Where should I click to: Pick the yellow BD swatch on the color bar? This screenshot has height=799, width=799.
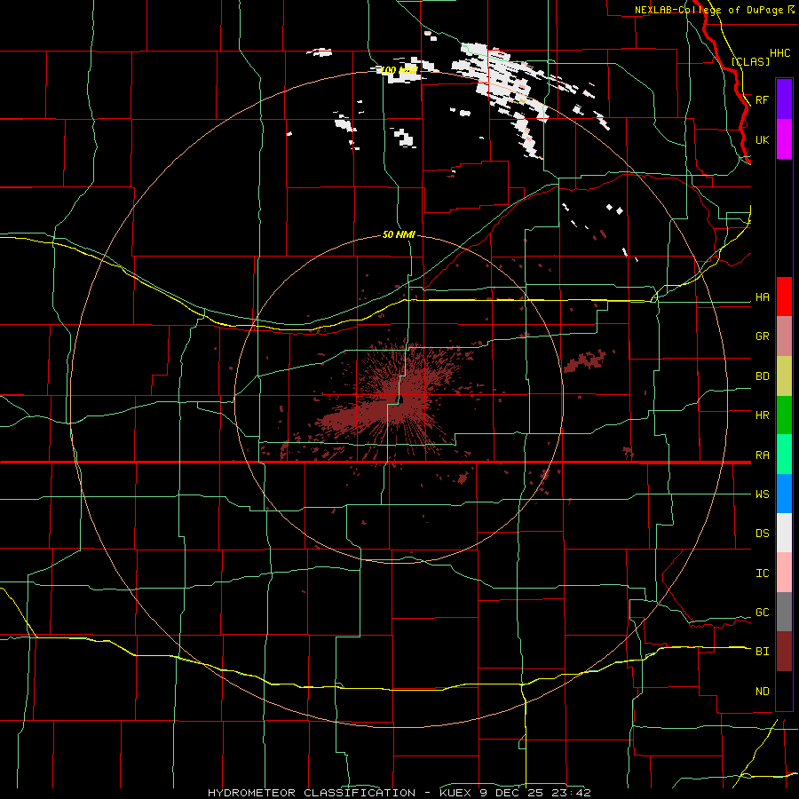pyautogui.click(x=784, y=376)
